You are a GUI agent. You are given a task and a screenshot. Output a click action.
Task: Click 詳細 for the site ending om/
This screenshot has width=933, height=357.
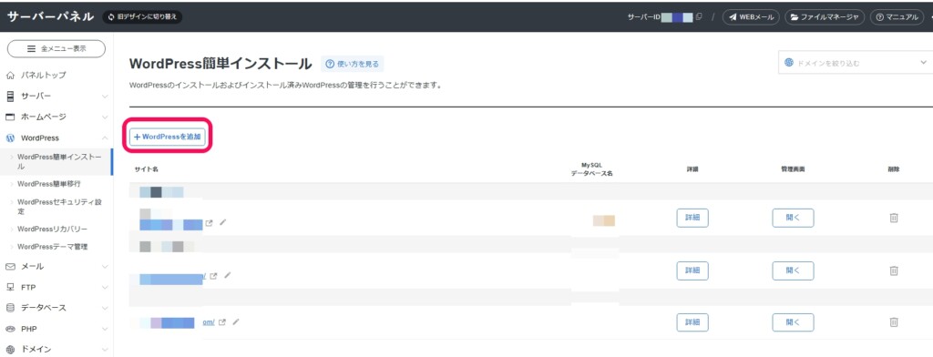pos(692,322)
